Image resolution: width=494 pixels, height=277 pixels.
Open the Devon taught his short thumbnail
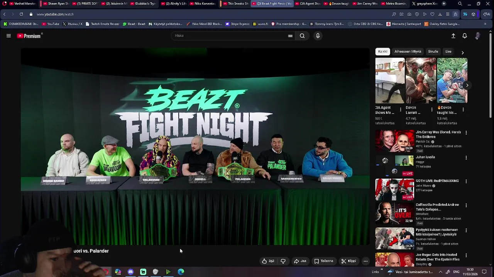(x=452, y=80)
